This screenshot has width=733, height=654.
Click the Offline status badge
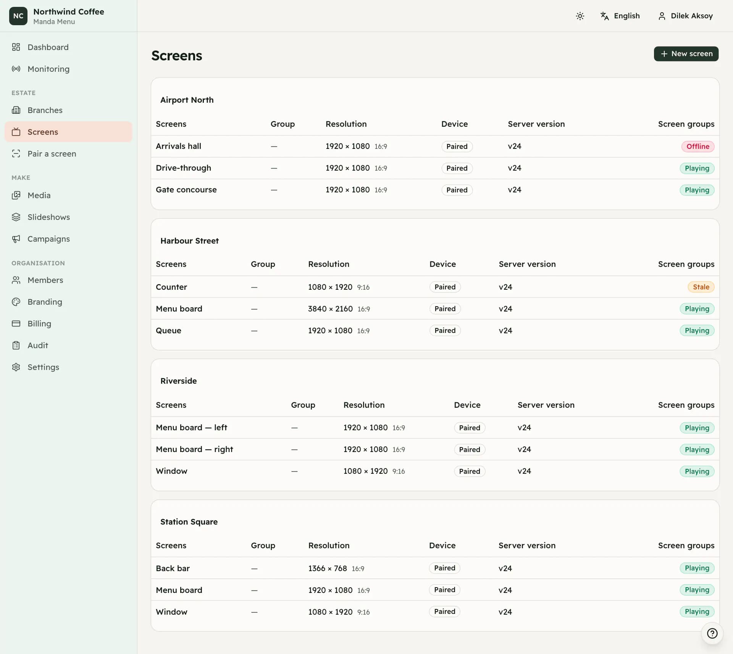click(697, 147)
